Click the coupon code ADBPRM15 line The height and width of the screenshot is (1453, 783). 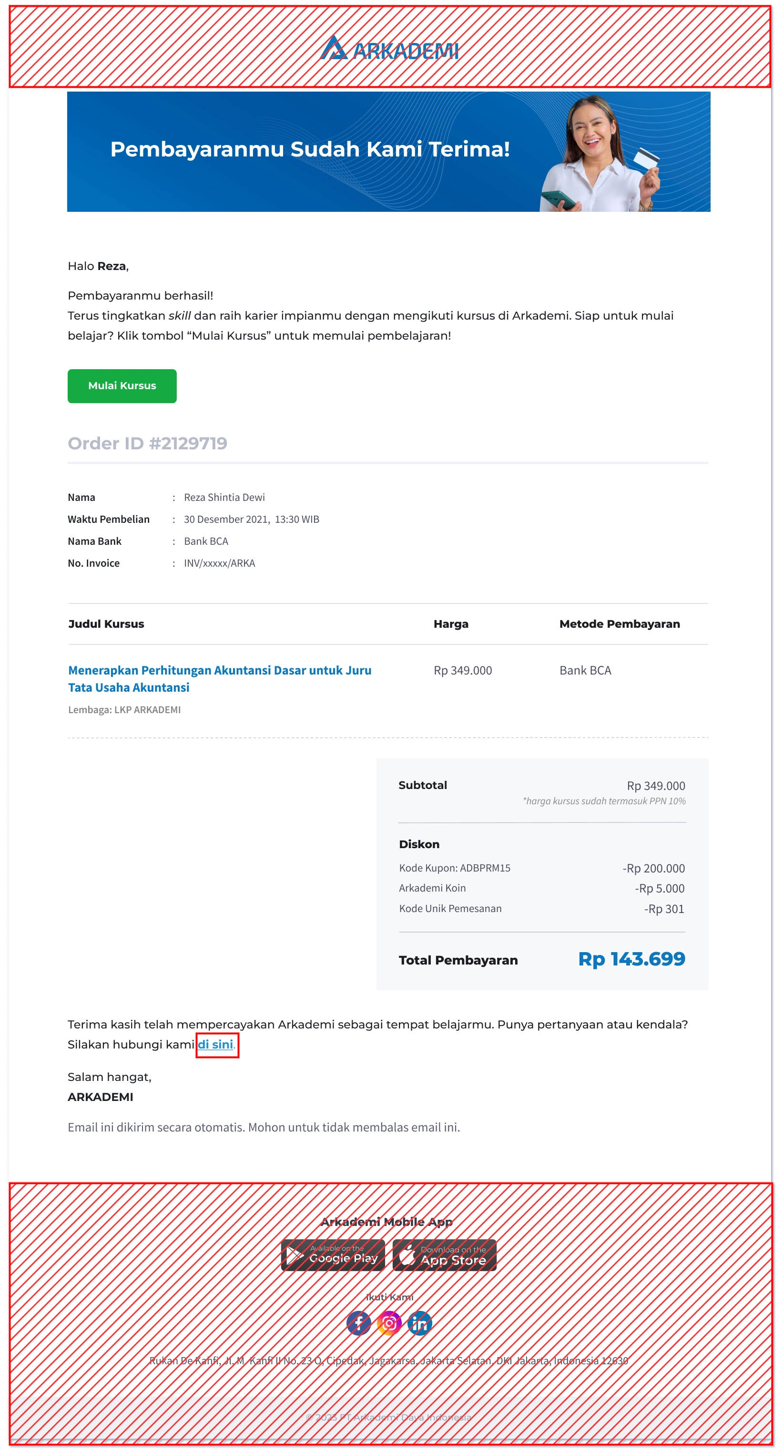(454, 868)
